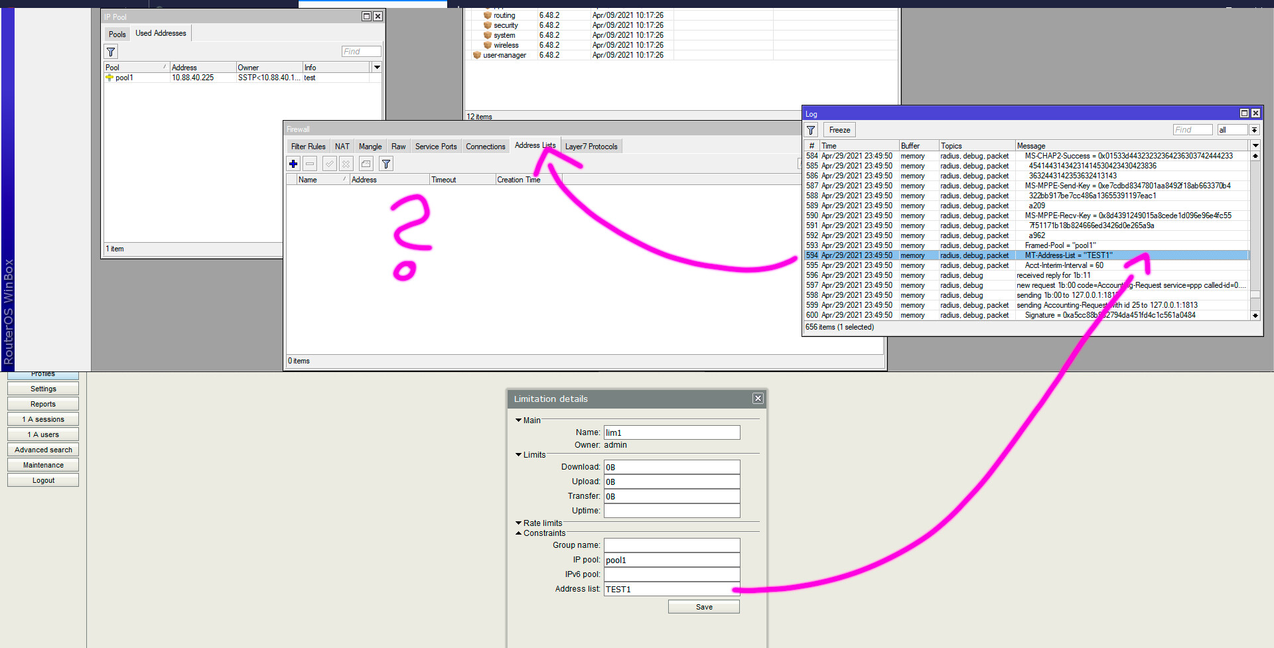Log out of User Manager
The width and height of the screenshot is (1274, 648).
[x=43, y=480]
